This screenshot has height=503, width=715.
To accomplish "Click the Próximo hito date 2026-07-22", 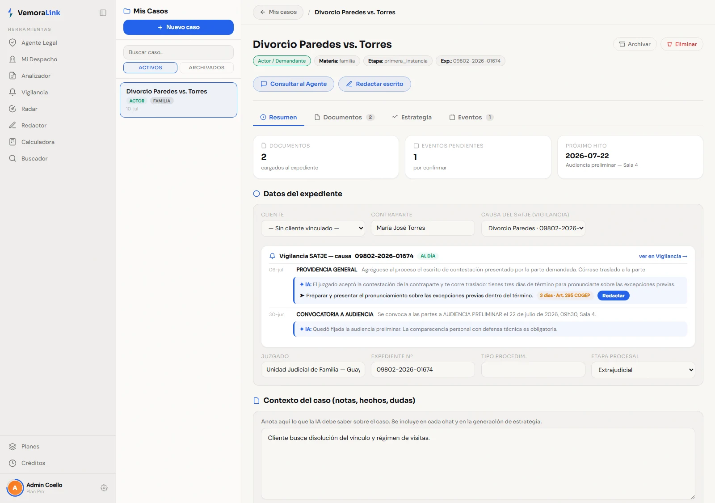I will pos(587,156).
